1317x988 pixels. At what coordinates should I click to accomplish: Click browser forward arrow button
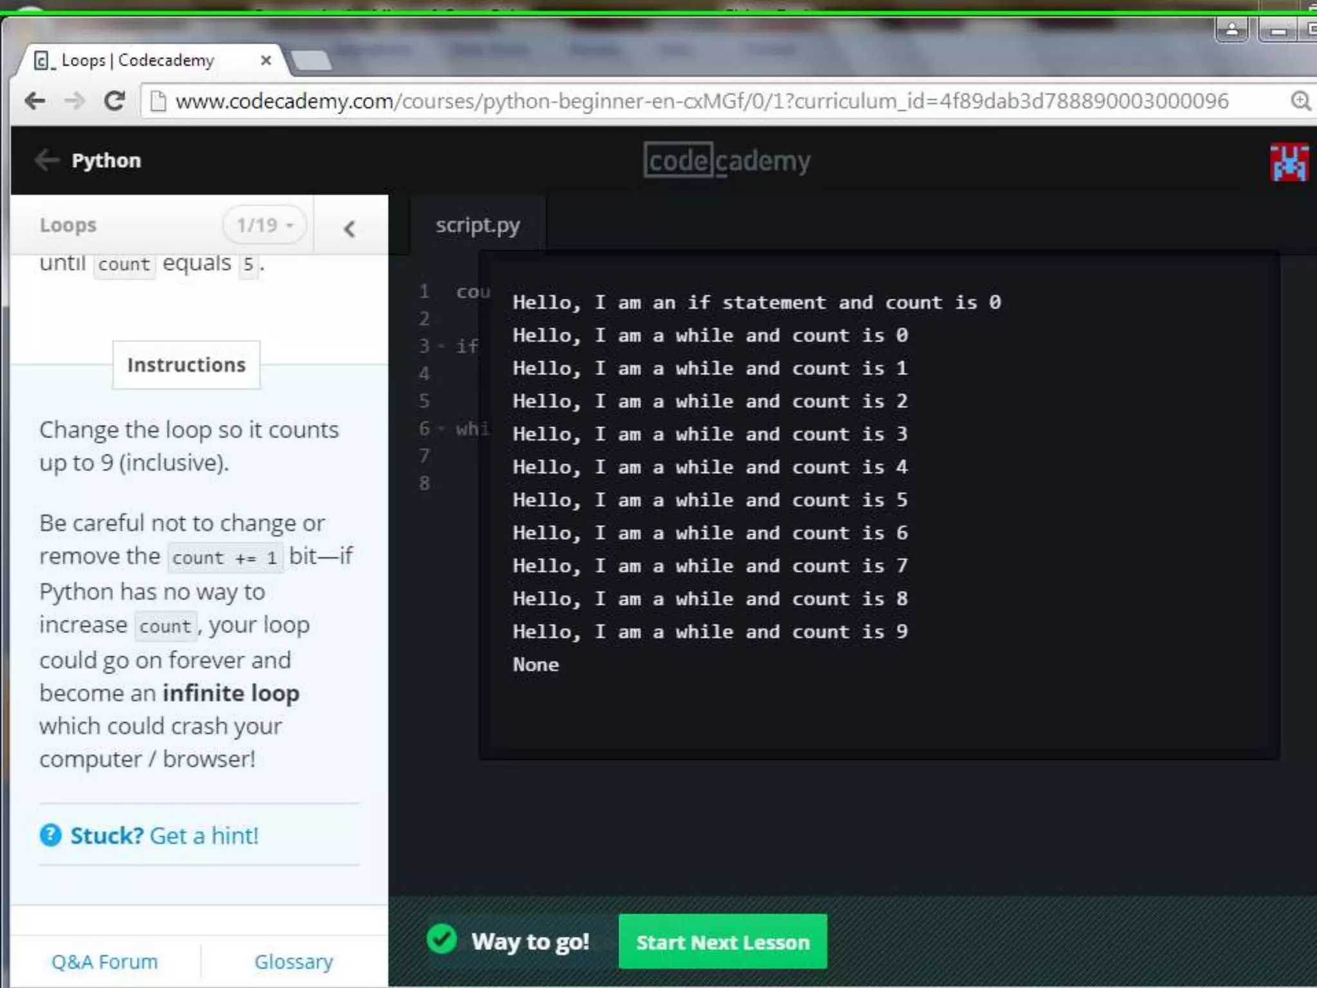(75, 101)
